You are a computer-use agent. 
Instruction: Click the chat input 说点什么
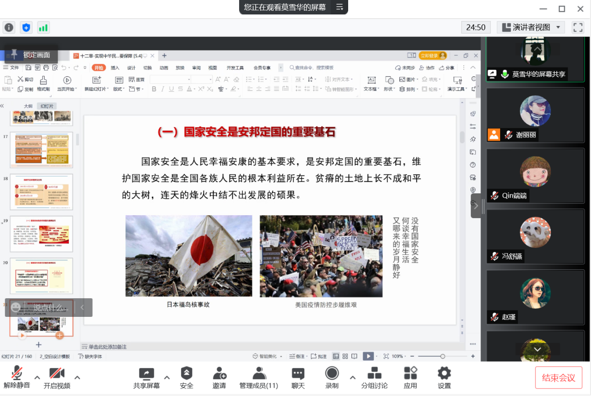click(51, 308)
